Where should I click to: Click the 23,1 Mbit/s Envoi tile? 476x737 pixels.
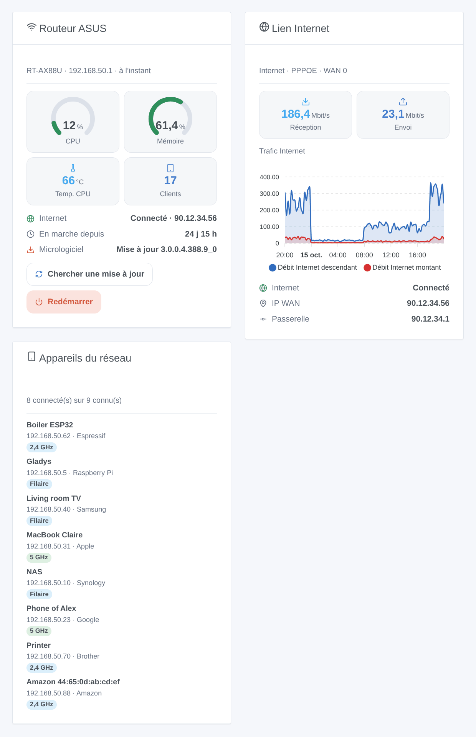click(403, 115)
